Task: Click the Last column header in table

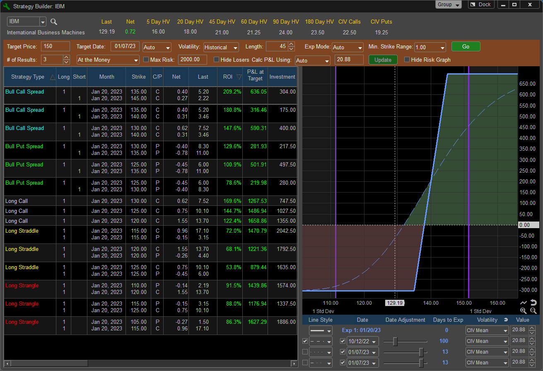Action: tap(203, 77)
